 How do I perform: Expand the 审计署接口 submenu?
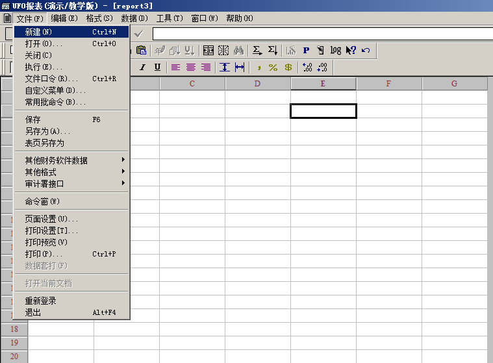[71, 184]
